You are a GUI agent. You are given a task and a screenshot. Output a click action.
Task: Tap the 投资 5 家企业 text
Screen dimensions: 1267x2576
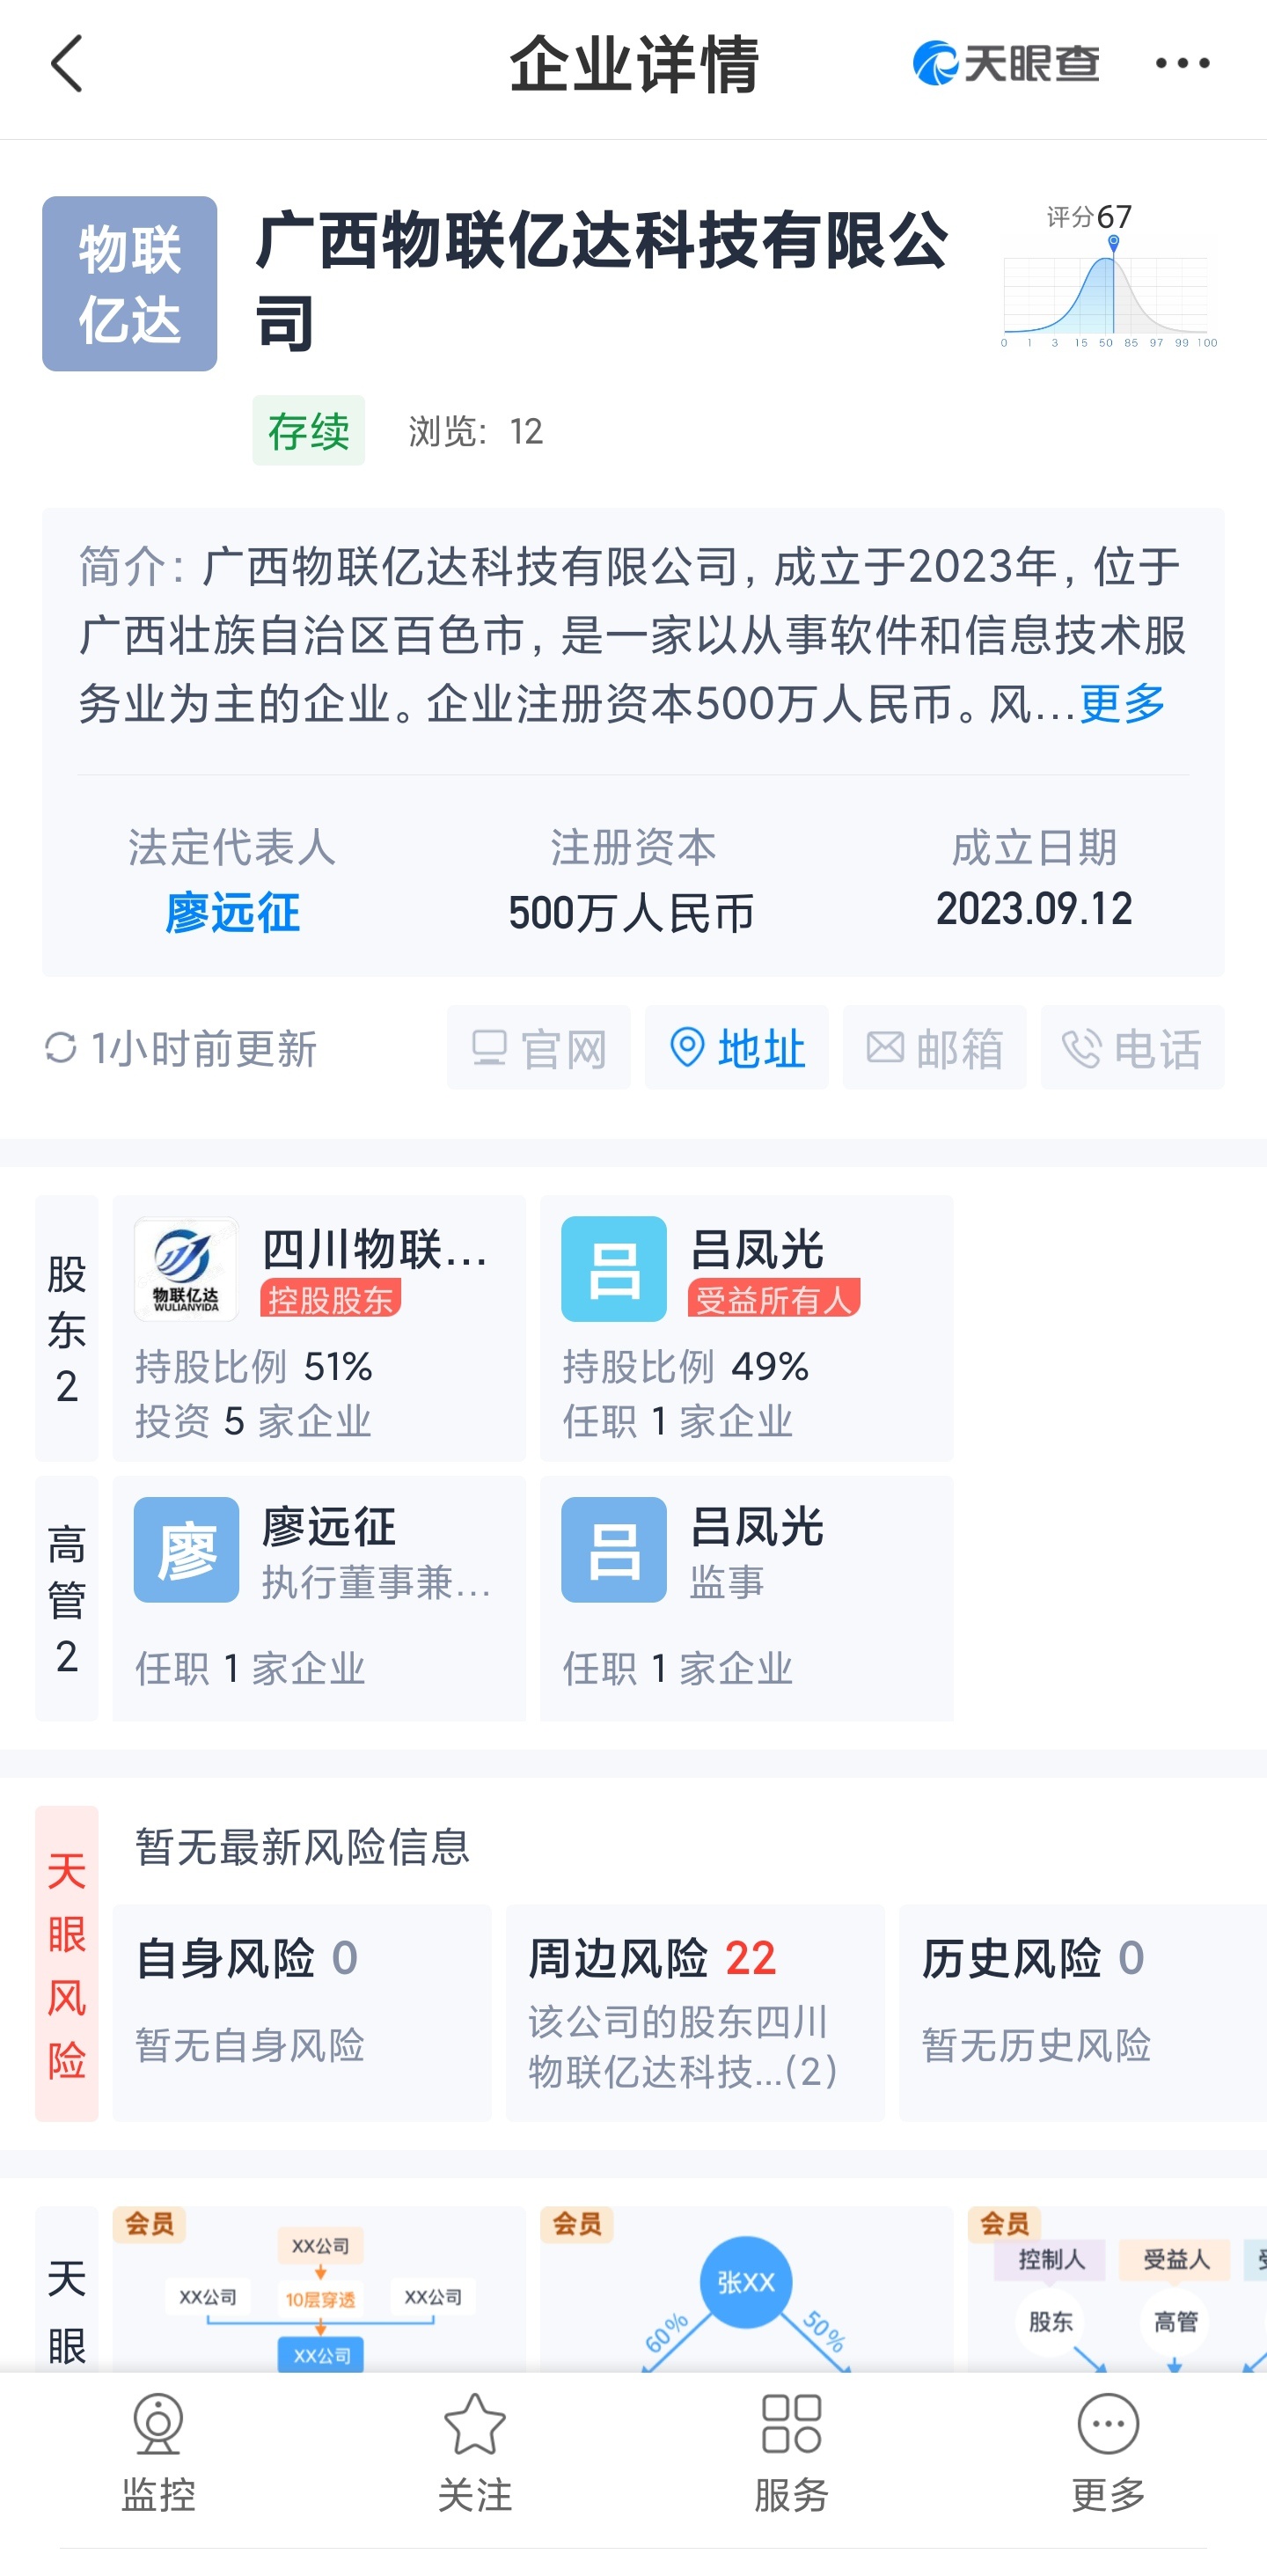tap(253, 1421)
